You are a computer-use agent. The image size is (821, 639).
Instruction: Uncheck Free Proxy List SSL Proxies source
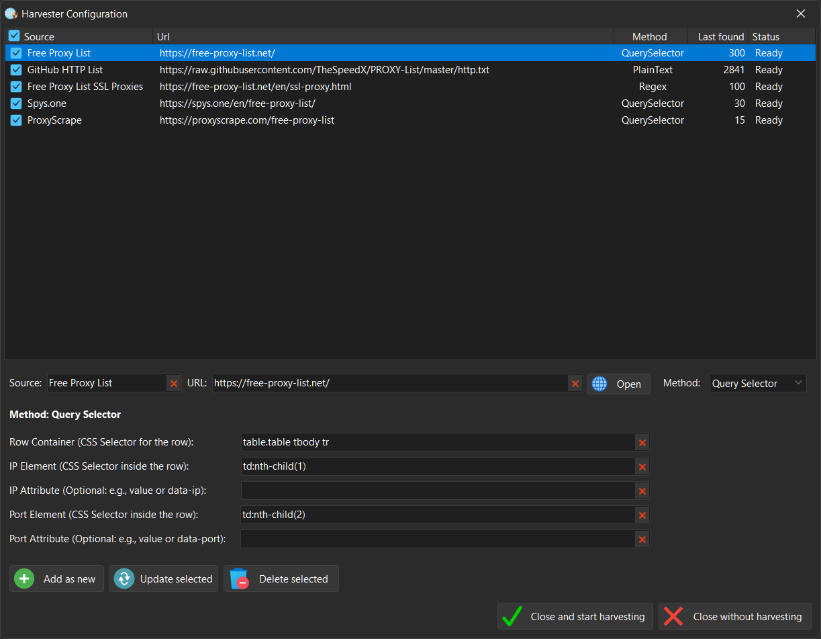[x=17, y=87]
